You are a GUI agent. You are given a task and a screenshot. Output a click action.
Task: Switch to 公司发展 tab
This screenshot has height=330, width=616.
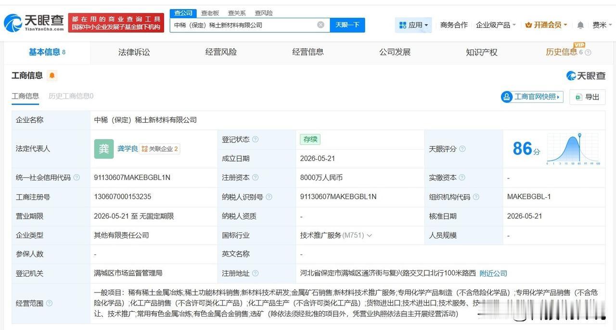coord(395,52)
